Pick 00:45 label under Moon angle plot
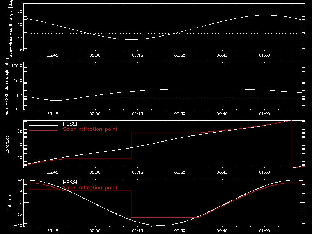This screenshot has height=234, width=312. coord(222,114)
